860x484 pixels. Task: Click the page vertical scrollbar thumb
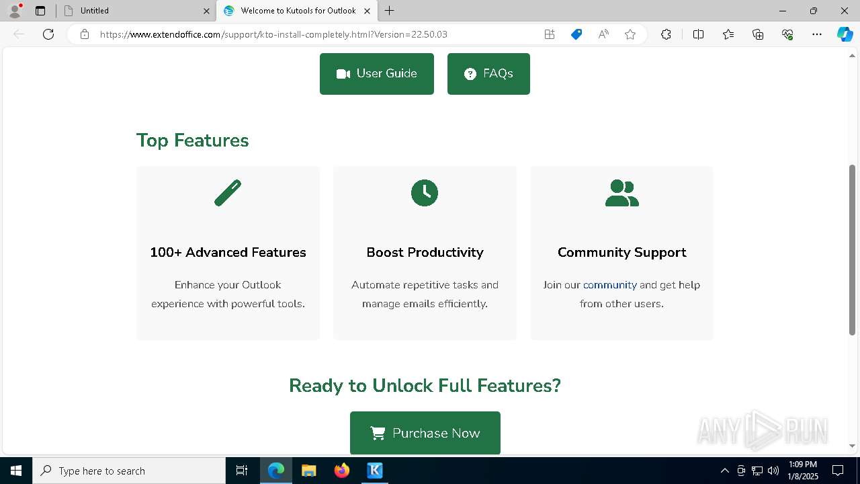(x=853, y=250)
